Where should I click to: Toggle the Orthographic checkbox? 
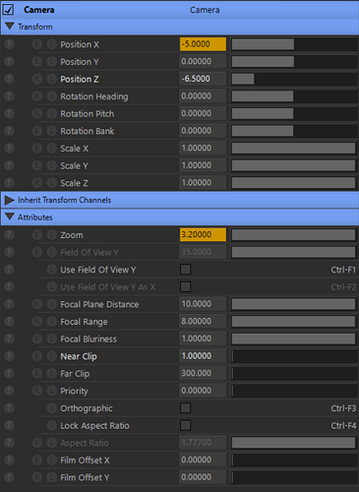coord(185,408)
